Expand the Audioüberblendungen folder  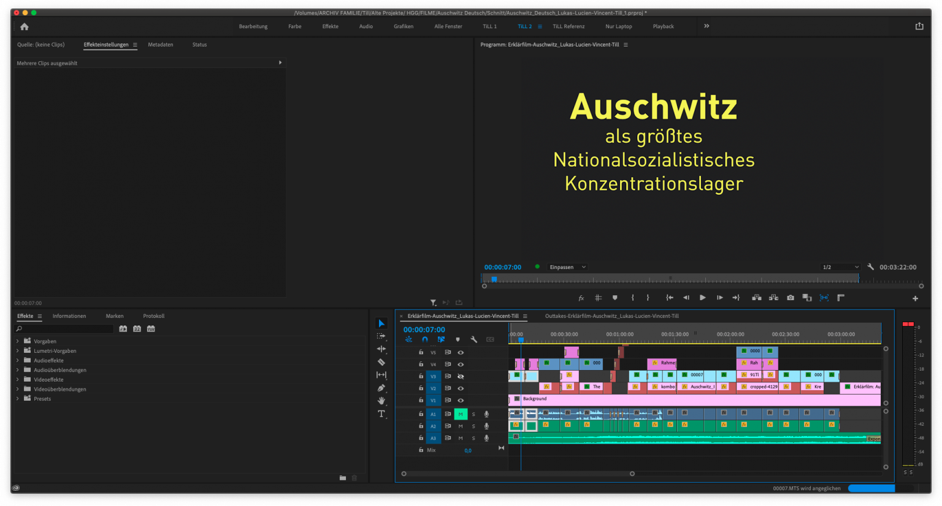click(17, 370)
